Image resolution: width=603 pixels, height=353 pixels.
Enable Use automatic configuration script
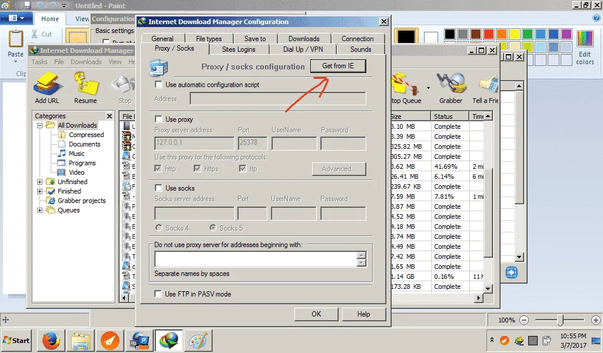pyautogui.click(x=158, y=84)
